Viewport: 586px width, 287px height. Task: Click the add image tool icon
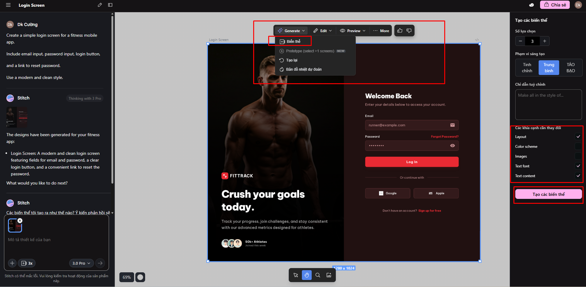pos(329,275)
